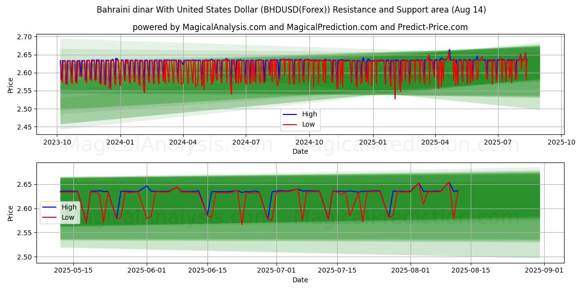Click 'Low' in the upper chart legend
The width and height of the screenshot is (583, 291).
tap(309, 124)
